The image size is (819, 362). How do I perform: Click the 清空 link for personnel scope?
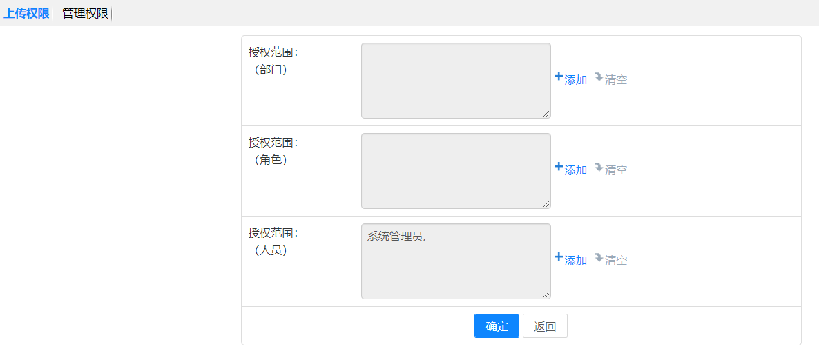(x=616, y=261)
